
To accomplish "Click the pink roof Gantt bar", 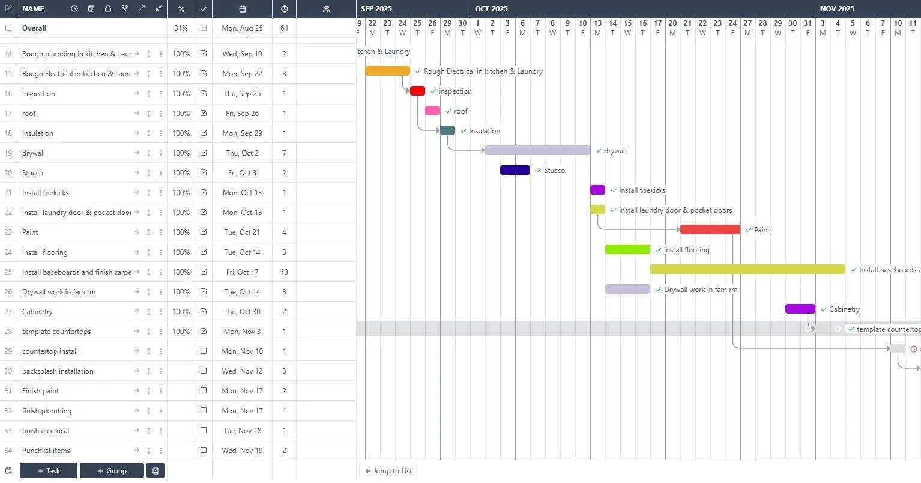I will pyautogui.click(x=432, y=111).
